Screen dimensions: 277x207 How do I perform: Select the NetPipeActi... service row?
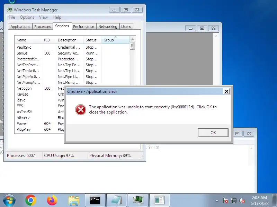pos(72,77)
